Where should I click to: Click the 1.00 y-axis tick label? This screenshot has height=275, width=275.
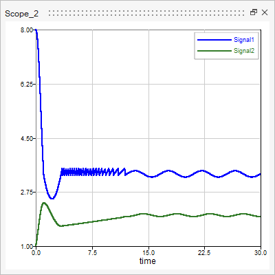(27, 247)
